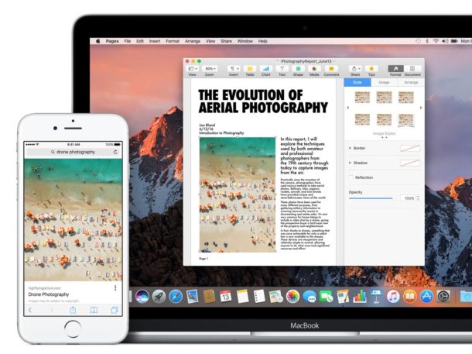Open System Preferences from the Dock

coord(443,297)
